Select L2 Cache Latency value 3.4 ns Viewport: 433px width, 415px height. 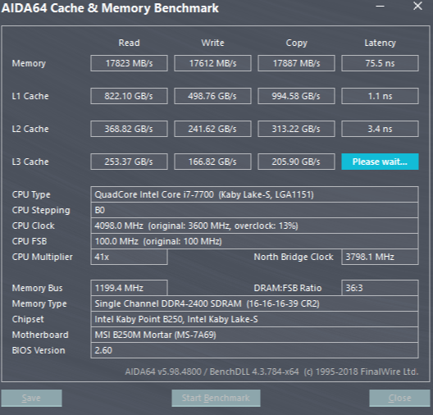point(380,129)
